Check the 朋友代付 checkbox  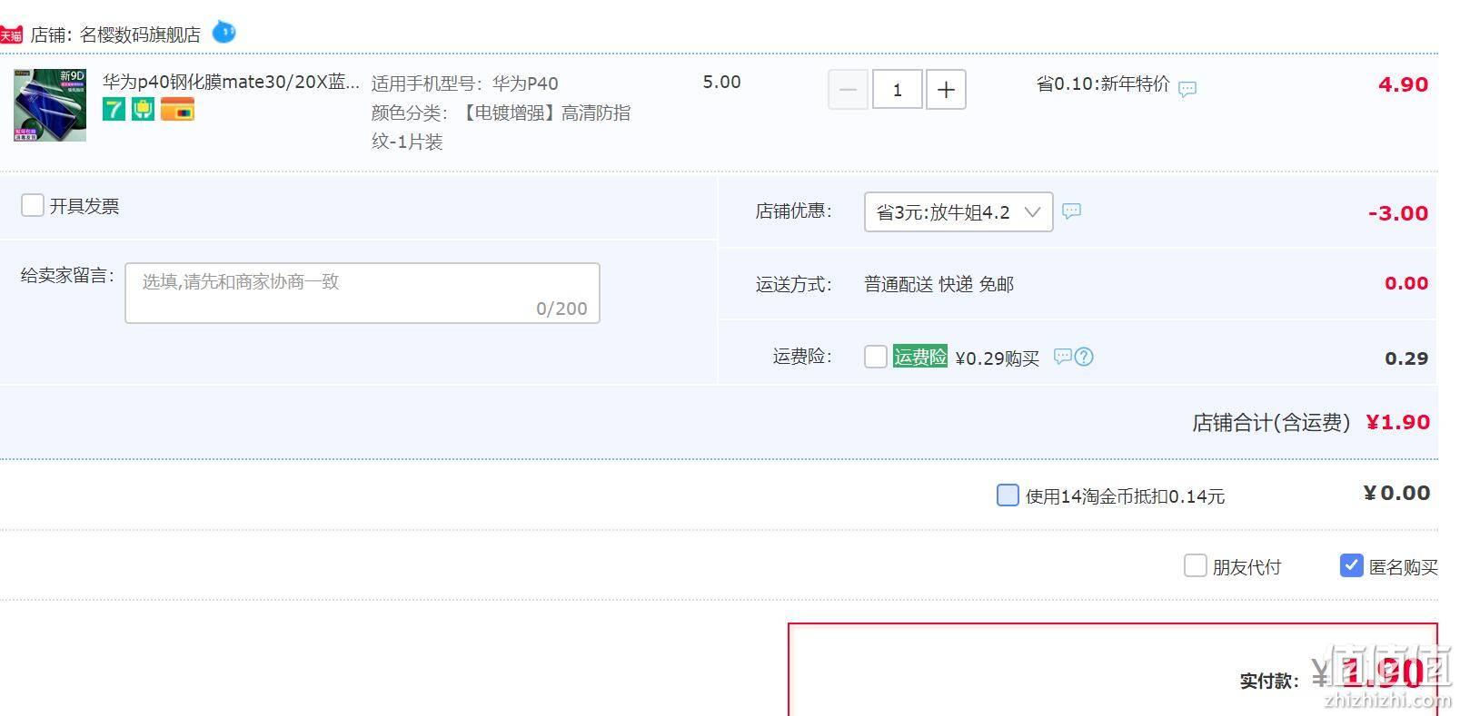(x=1196, y=565)
